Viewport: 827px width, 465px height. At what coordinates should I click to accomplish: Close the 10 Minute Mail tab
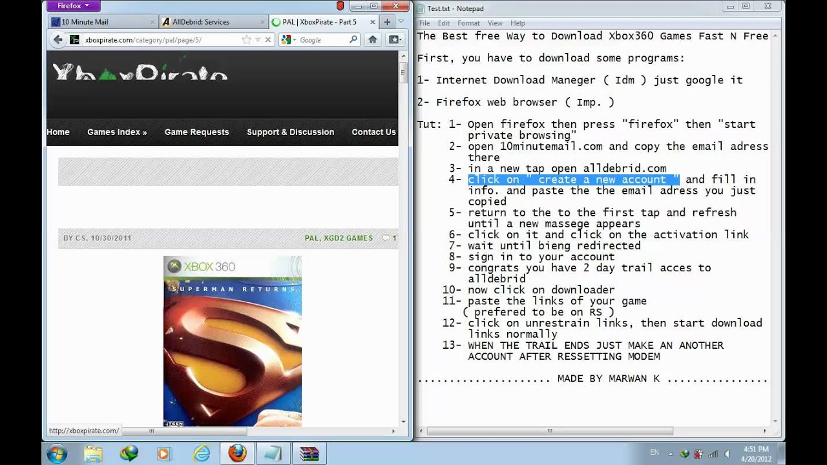click(x=152, y=22)
